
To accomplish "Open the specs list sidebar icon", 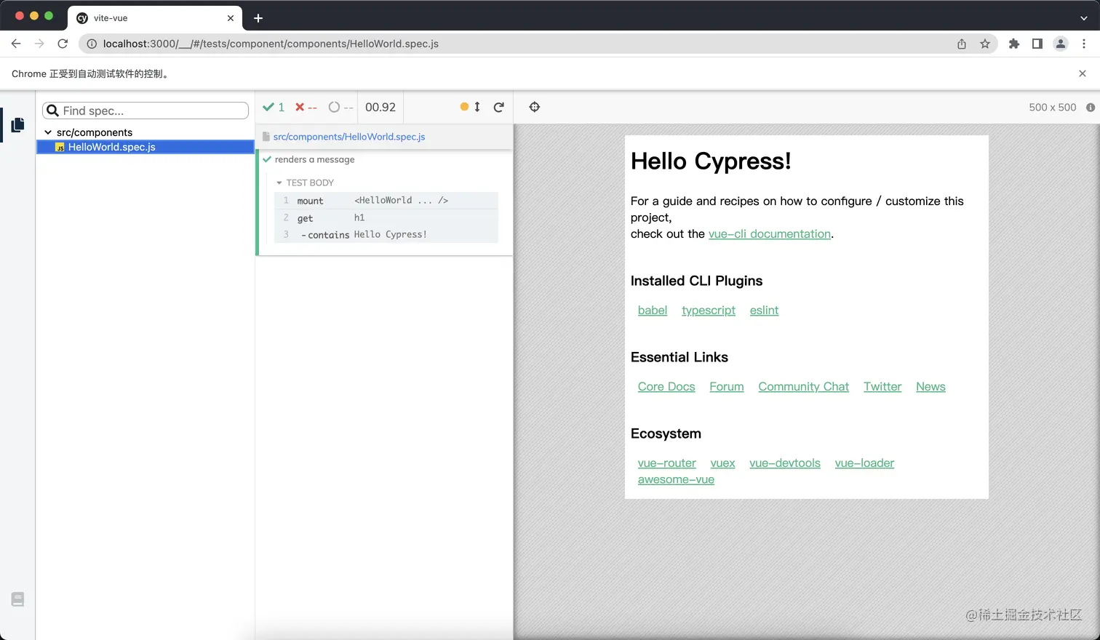I will [18, 125].
